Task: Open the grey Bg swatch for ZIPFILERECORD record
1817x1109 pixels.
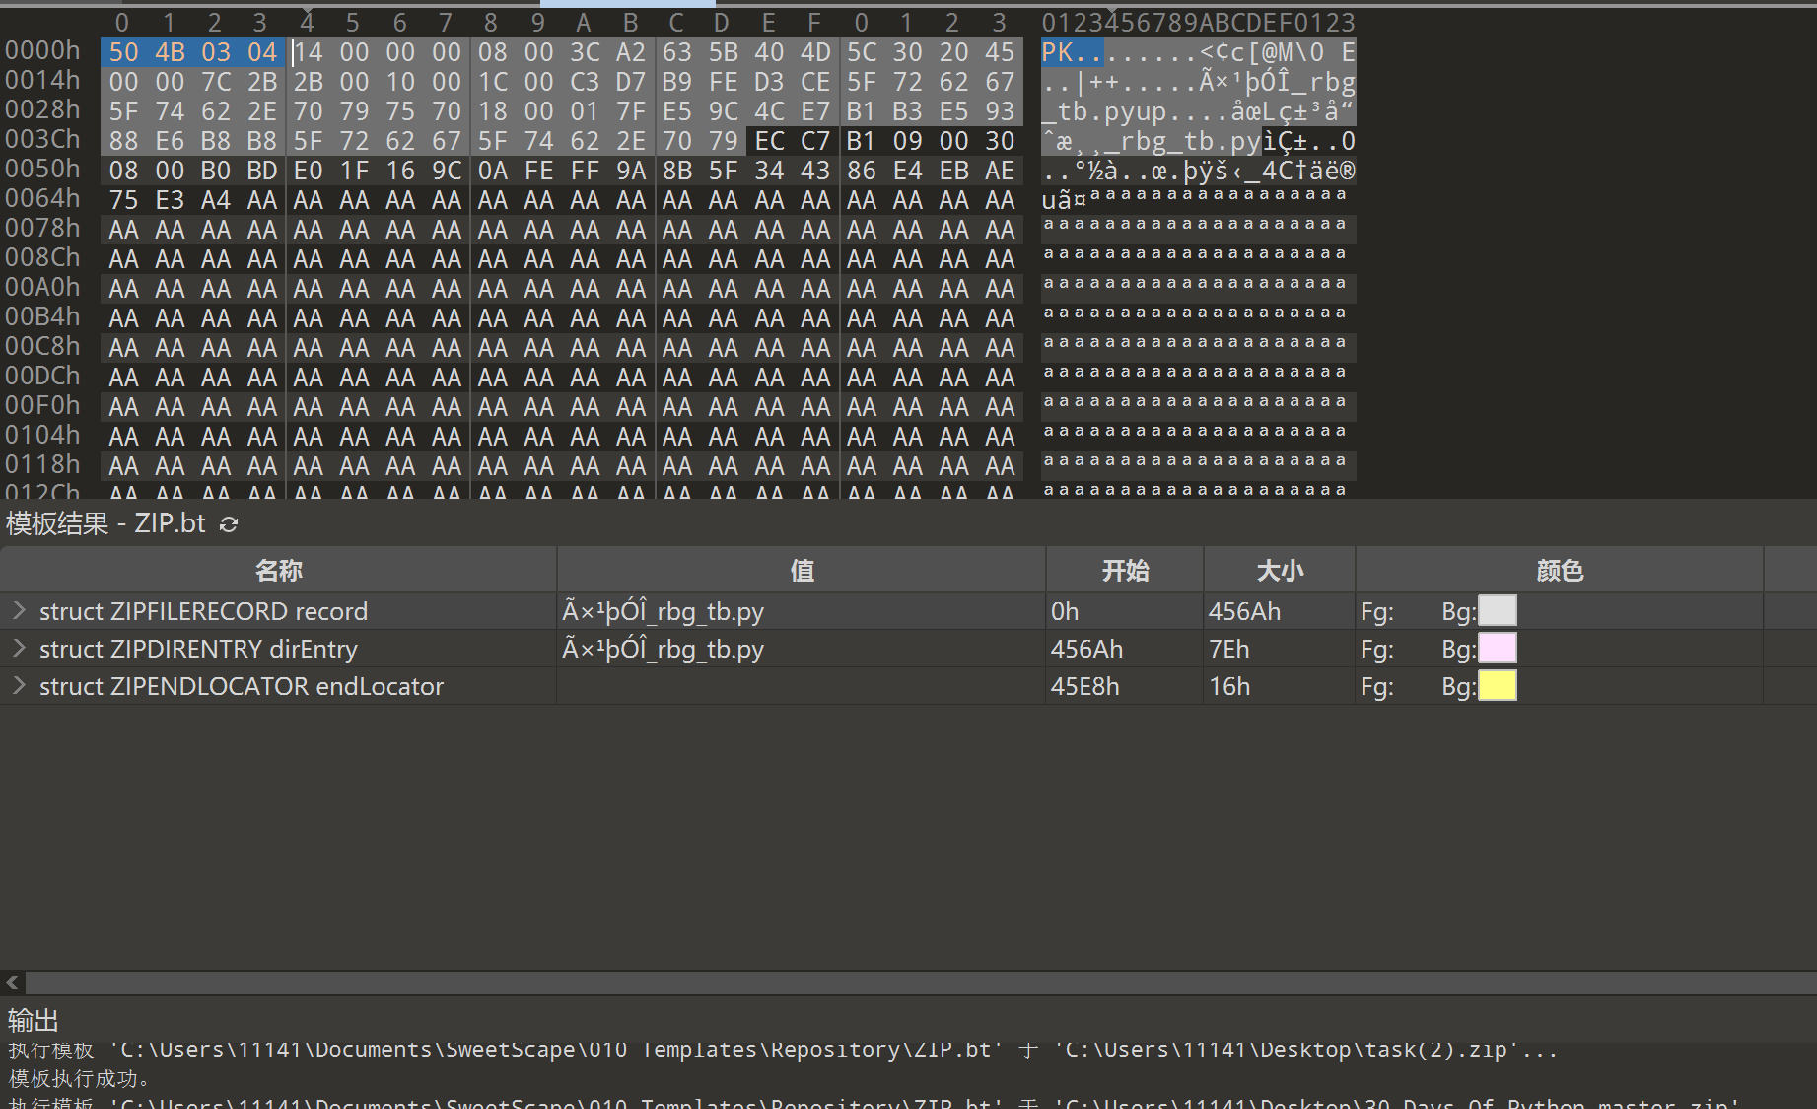Action: [1498, 611]
